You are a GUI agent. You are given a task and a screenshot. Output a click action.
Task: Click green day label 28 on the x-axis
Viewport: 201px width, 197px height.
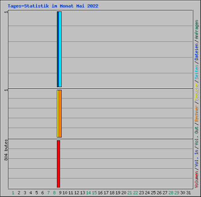171,193
